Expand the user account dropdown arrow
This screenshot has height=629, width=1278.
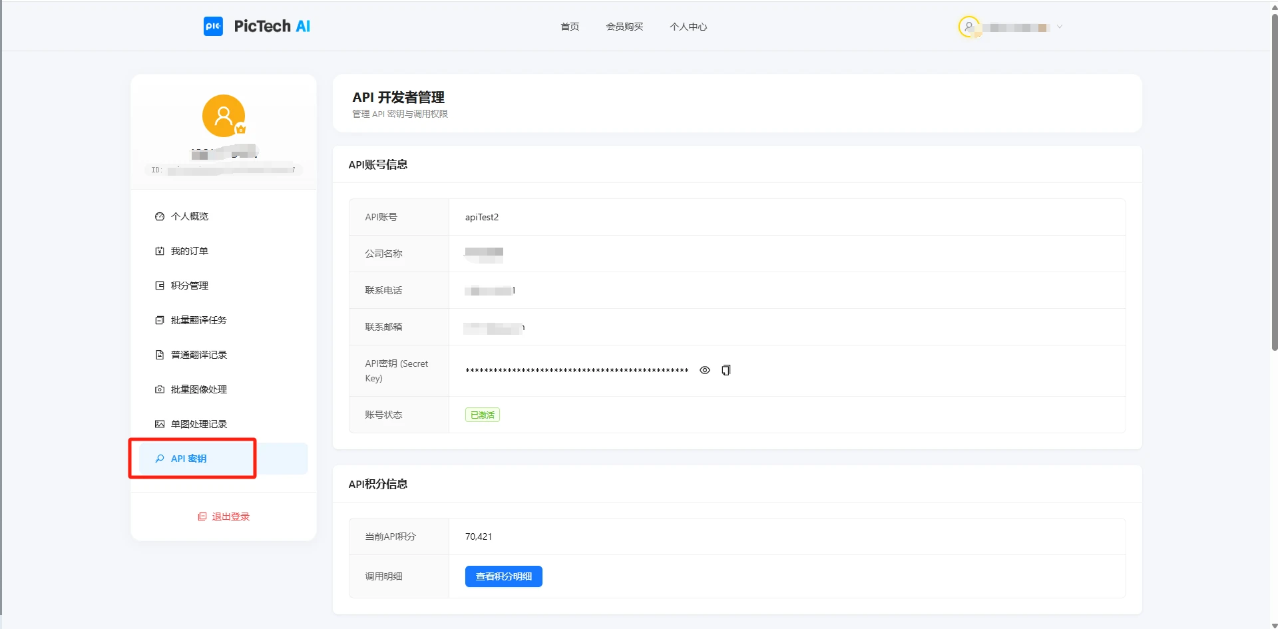tap(1059, 27)
